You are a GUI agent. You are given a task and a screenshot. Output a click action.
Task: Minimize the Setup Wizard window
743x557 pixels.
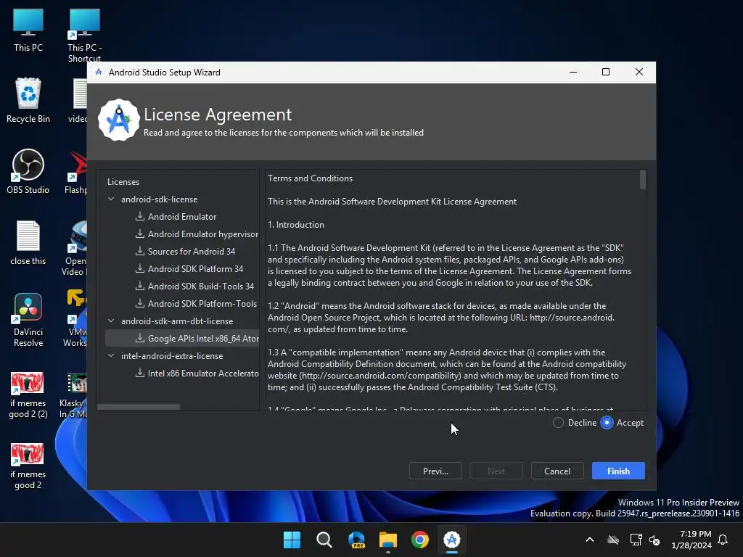[x=573, y=72]
